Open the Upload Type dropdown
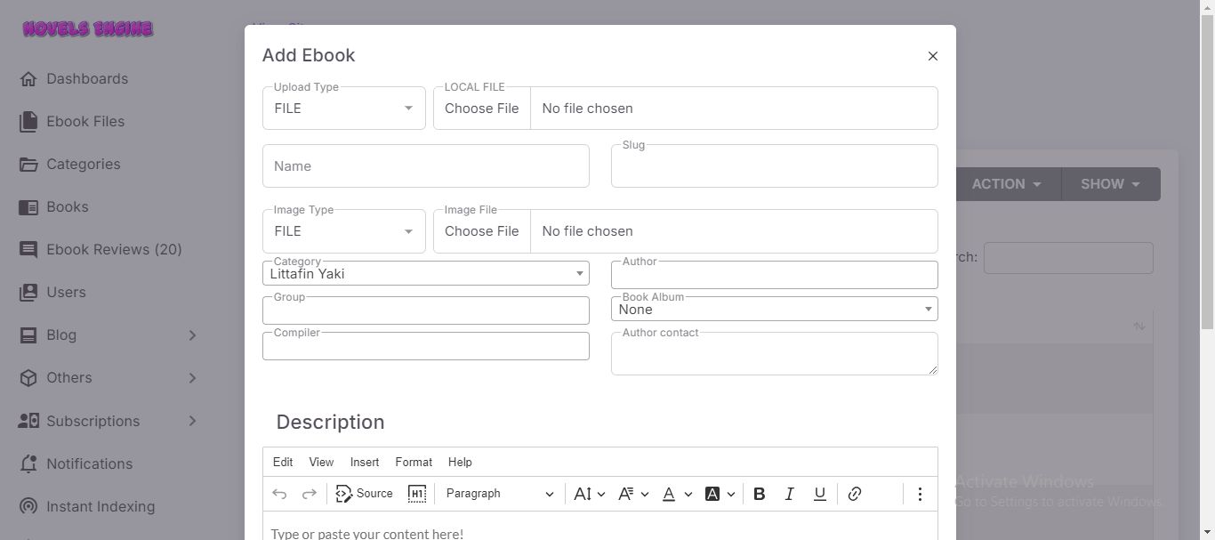The height and width of the screenshot is (540, 1215). click(x=343, y=109)
